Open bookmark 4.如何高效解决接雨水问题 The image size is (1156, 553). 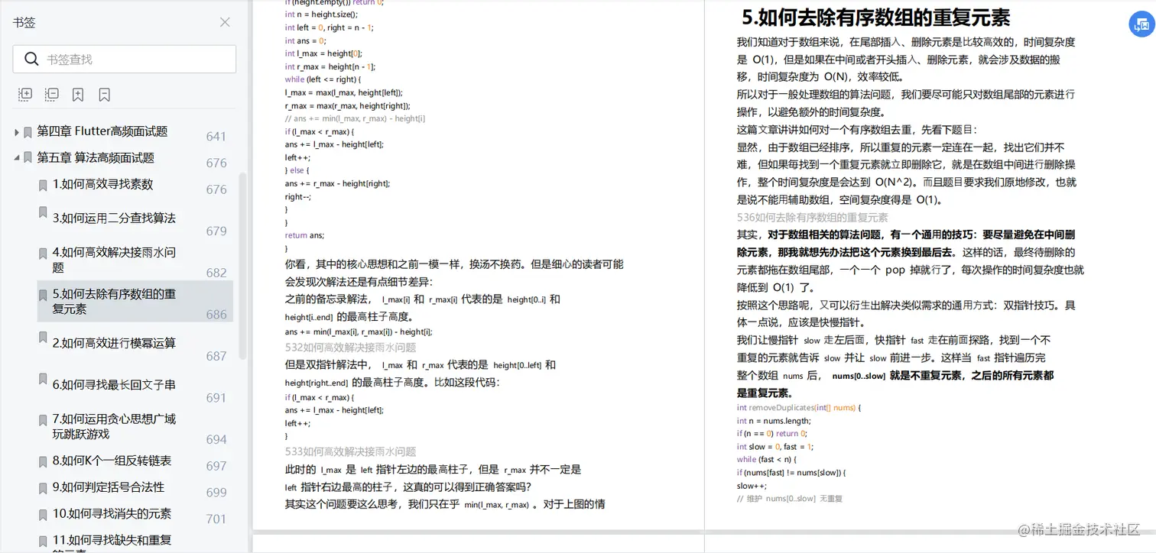point(115,260)
